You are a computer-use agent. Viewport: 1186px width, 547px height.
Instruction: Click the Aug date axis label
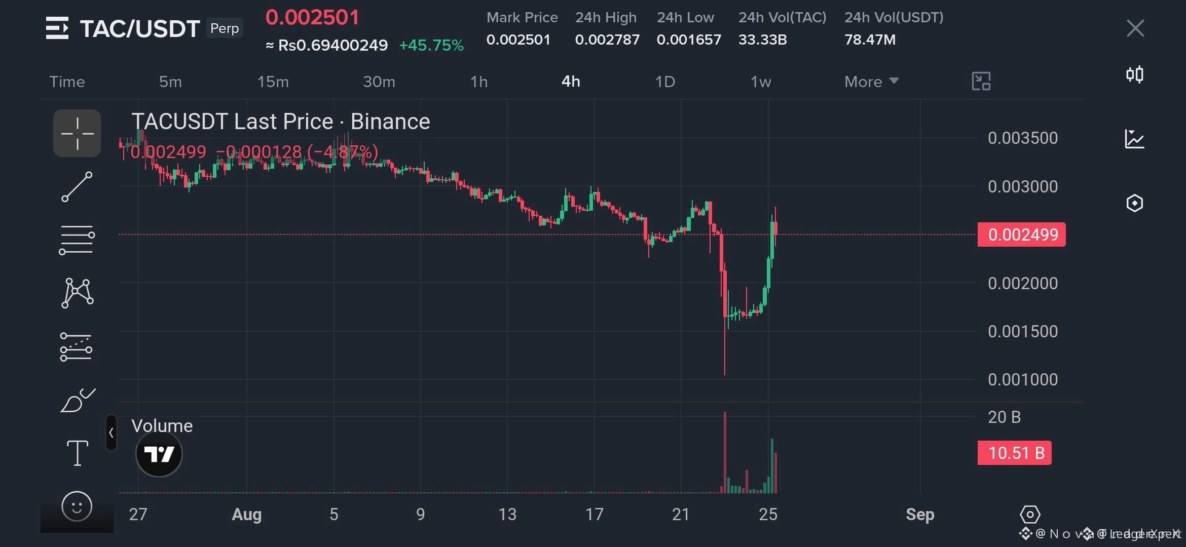[x=246, y=515]
